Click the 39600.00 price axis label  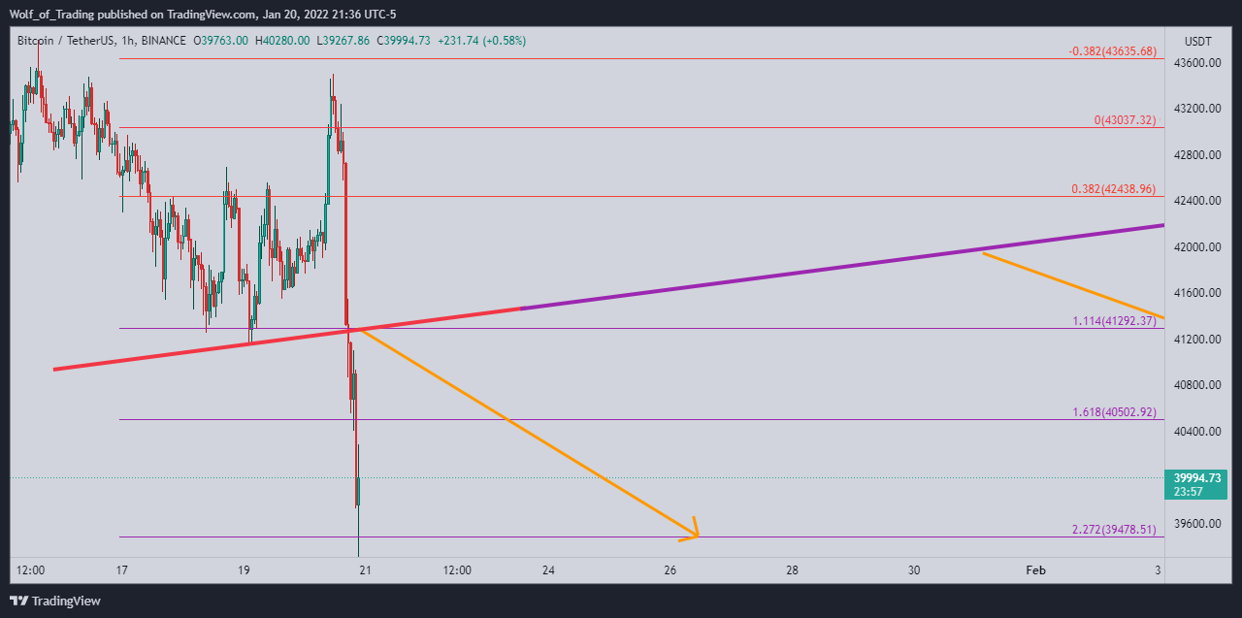pyautogui.click(x=1196, y=524)
